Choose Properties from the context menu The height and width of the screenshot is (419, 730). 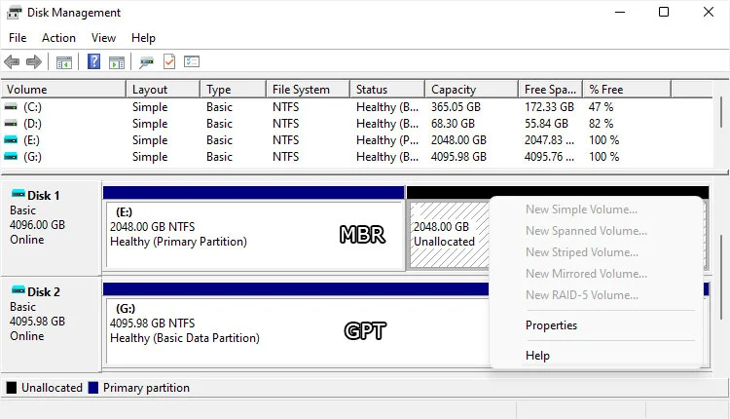(551, 325)
